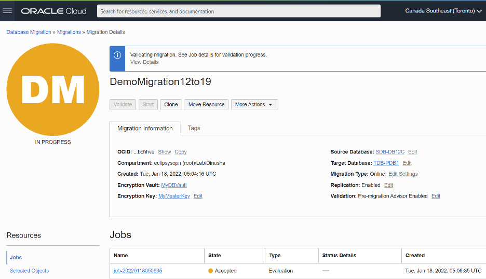The height and width of the screenshot is (279, 486).
Task: Show the full OCID
Action: point(165,152)
